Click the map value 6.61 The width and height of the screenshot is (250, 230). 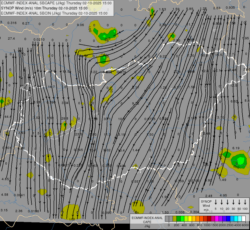pos(50,118)
